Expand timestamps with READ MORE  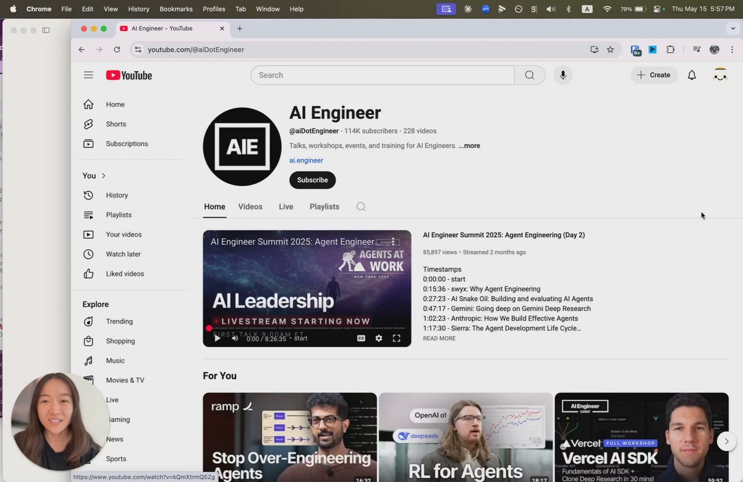[439, 339]
